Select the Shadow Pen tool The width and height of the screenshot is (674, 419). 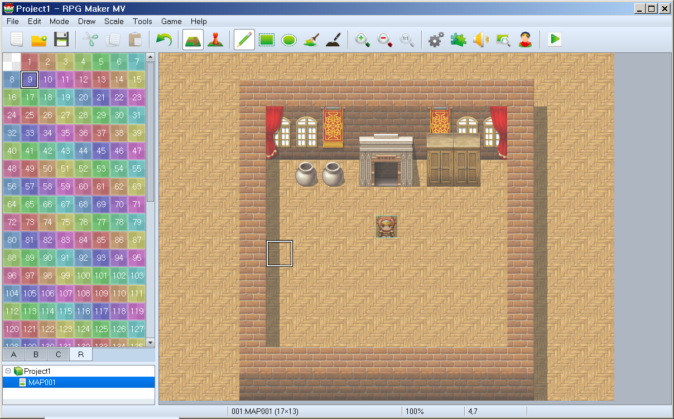333,40
